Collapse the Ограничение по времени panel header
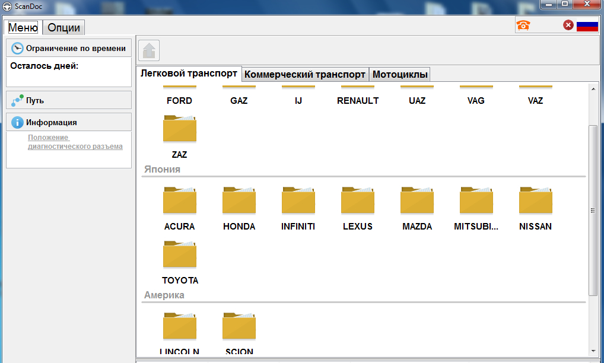 click(x=69, y=48)
